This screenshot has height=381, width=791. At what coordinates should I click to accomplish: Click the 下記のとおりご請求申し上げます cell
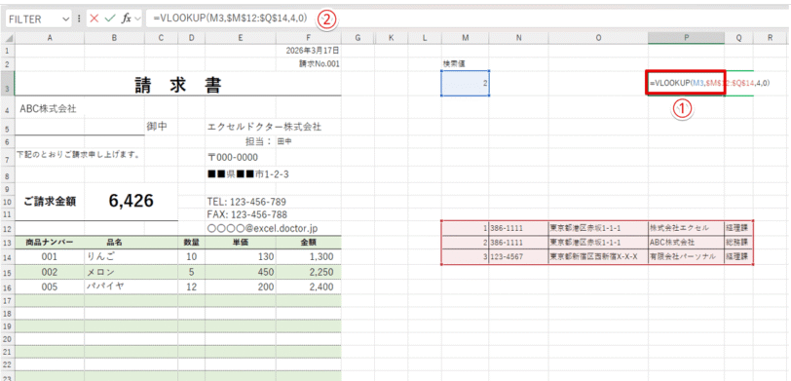(x=78, y=154)
